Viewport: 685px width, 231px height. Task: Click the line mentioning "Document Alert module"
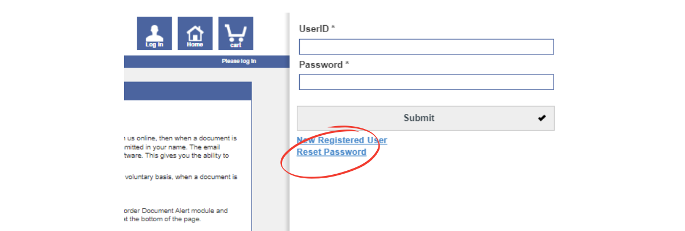click(x=176, y=210)
